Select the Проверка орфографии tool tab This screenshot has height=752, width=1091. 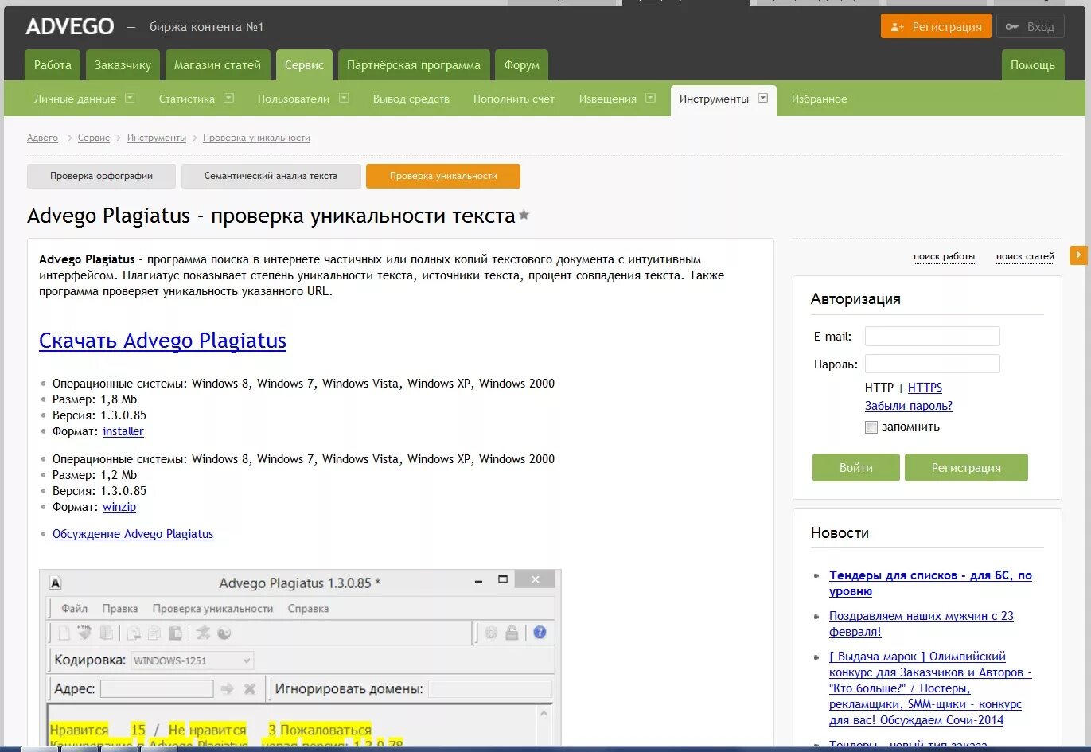click(101, 176)
